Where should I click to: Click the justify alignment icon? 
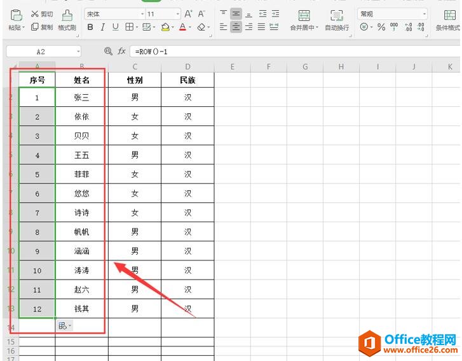(261, 27)
